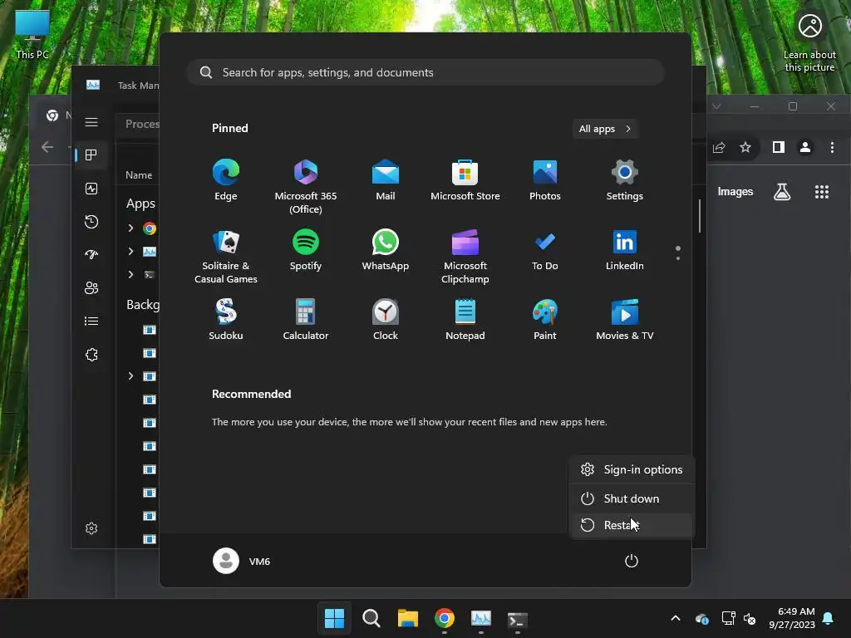Expand third background process row in Task Manager
Viewport: 851px width, 638px height.
point(130,376)
